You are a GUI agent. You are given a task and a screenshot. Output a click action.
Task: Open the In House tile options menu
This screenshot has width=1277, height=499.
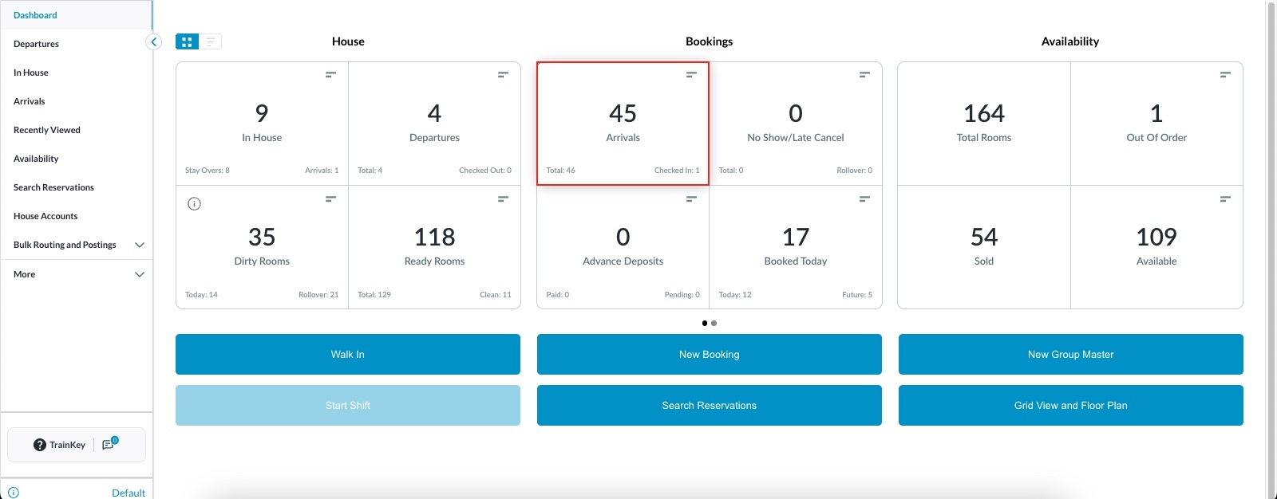tap(330, 75)
